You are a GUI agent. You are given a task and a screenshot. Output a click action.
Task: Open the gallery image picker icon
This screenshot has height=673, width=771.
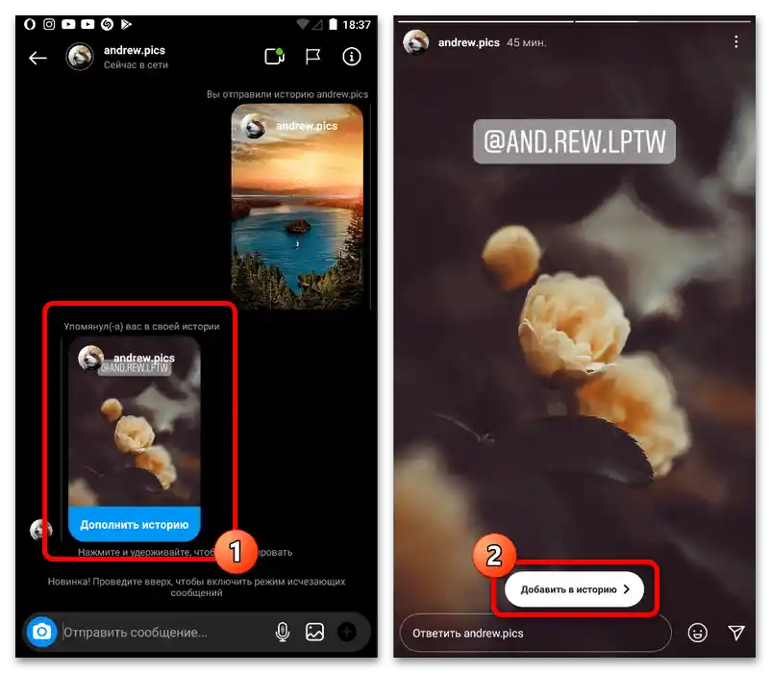[314, 632]
